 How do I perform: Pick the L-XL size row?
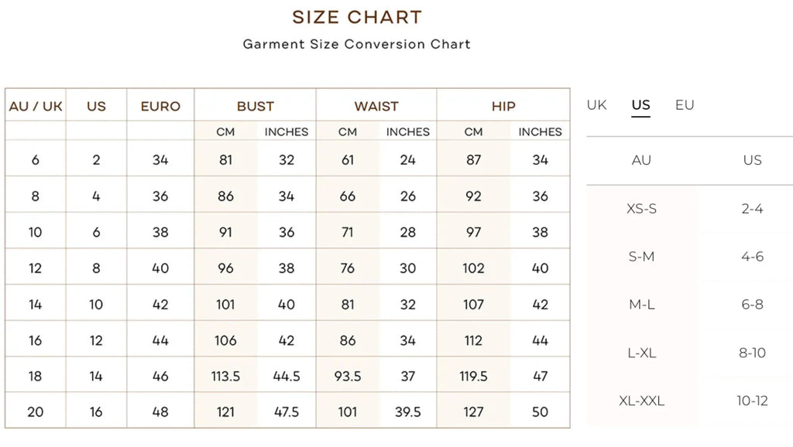point(641,353)
